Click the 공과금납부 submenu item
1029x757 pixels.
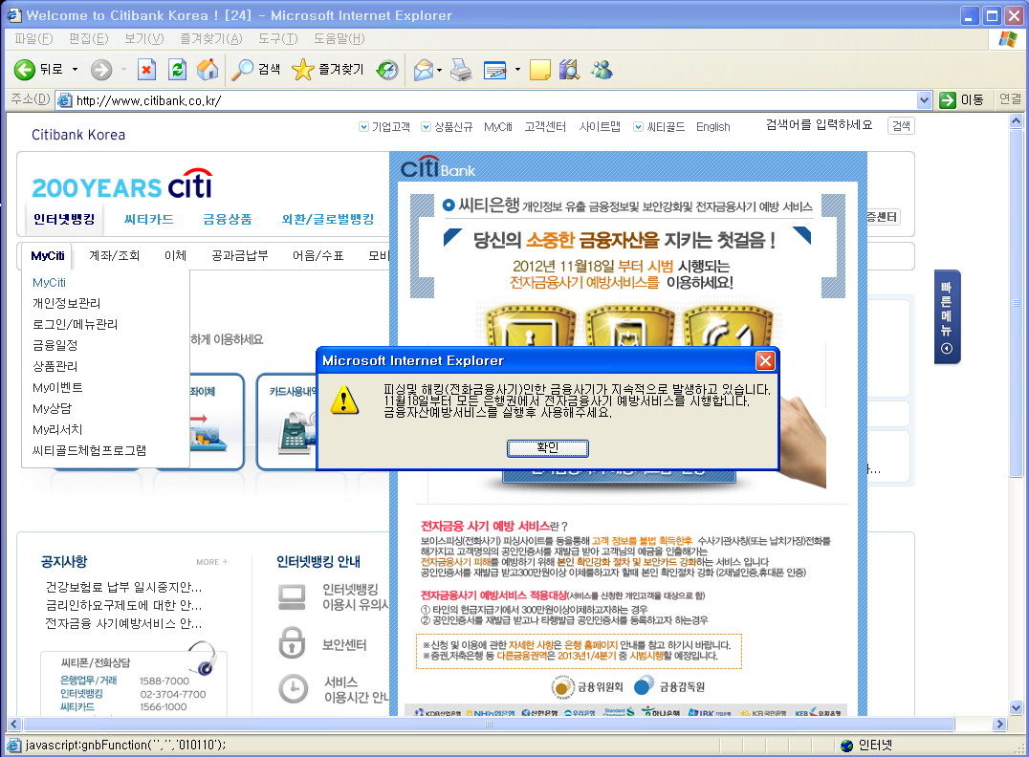pyautogui.click(x=239, y=256)
